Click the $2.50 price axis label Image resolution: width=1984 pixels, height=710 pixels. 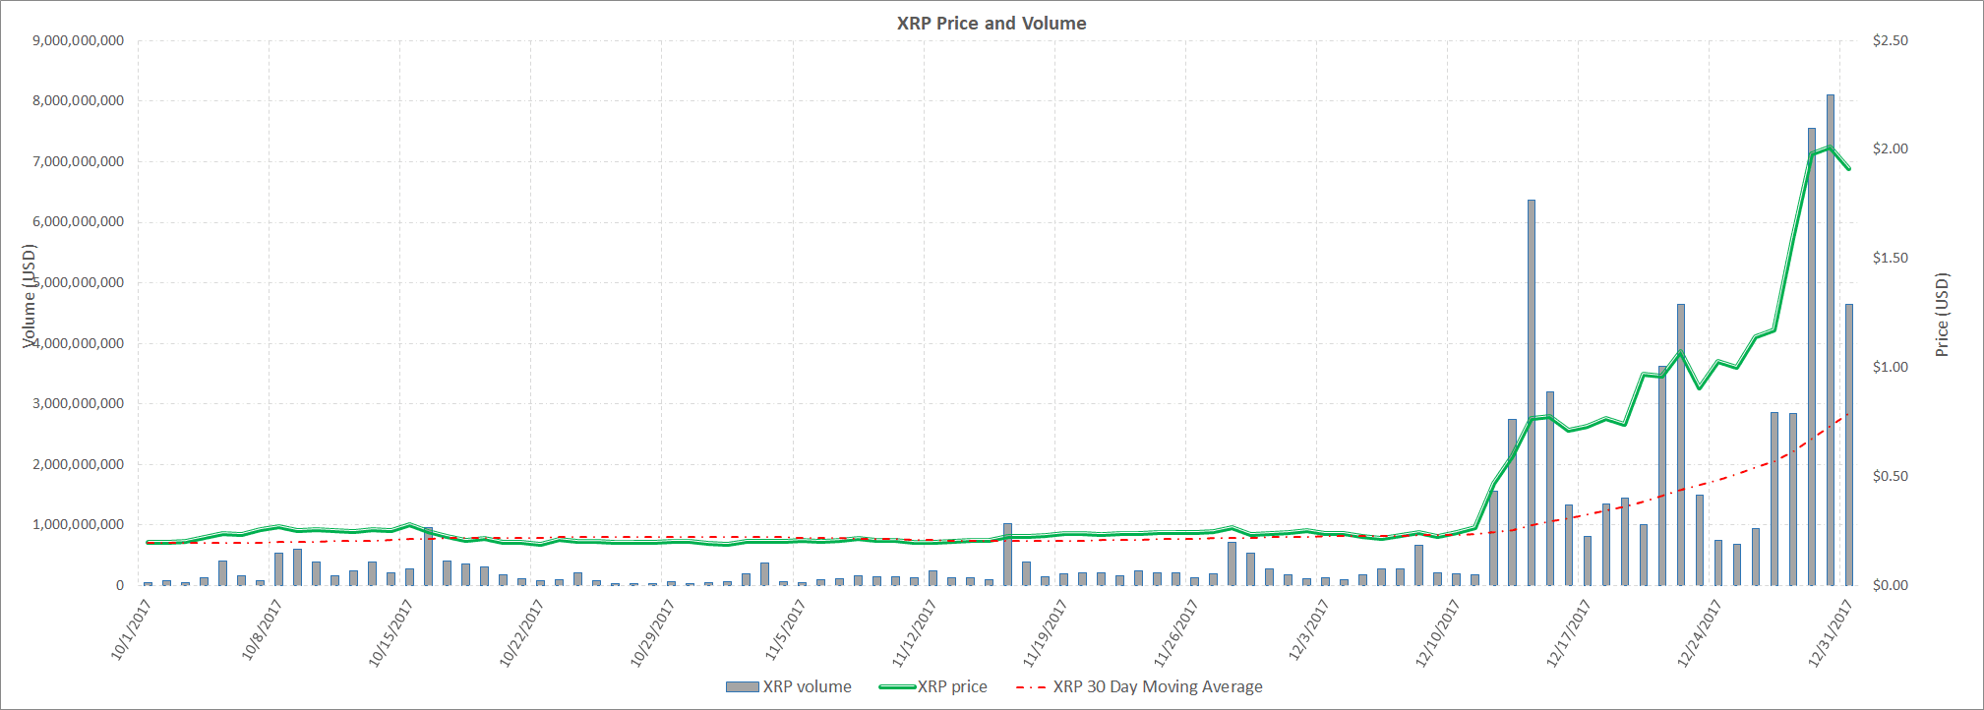coord(1890,40)
